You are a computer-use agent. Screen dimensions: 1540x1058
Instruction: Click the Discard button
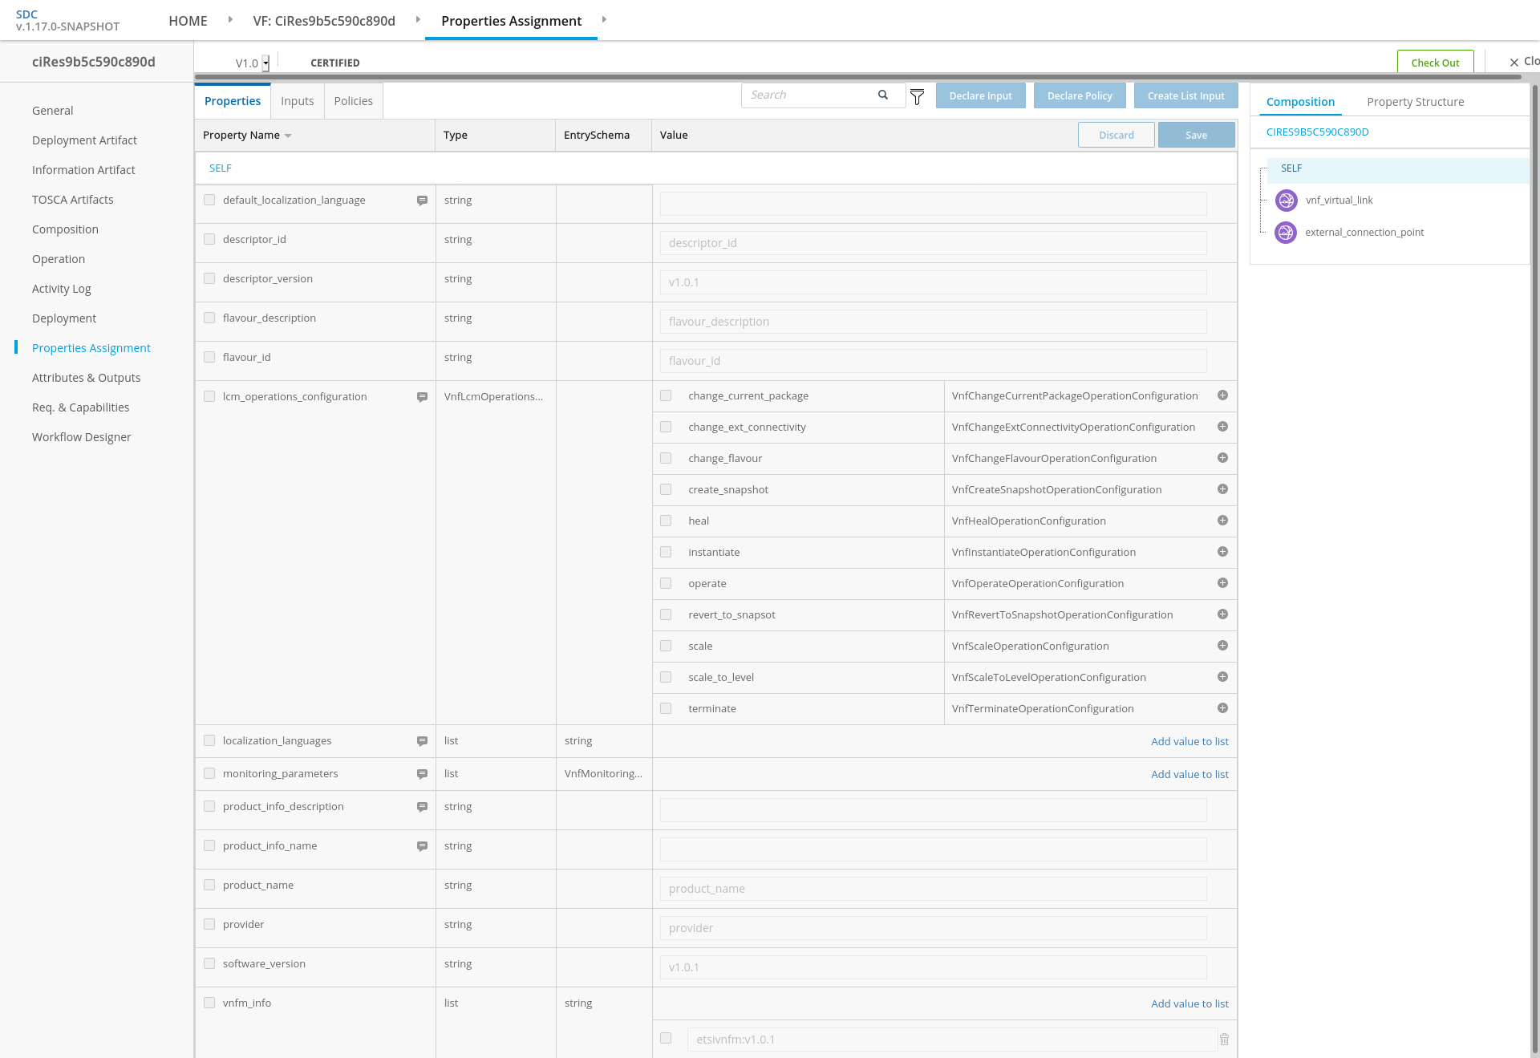(1116, 135)
